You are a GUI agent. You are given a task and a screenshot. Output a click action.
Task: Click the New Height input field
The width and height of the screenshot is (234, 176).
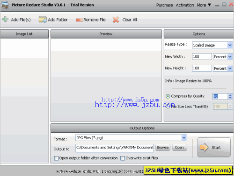click(x=202, y=68)
